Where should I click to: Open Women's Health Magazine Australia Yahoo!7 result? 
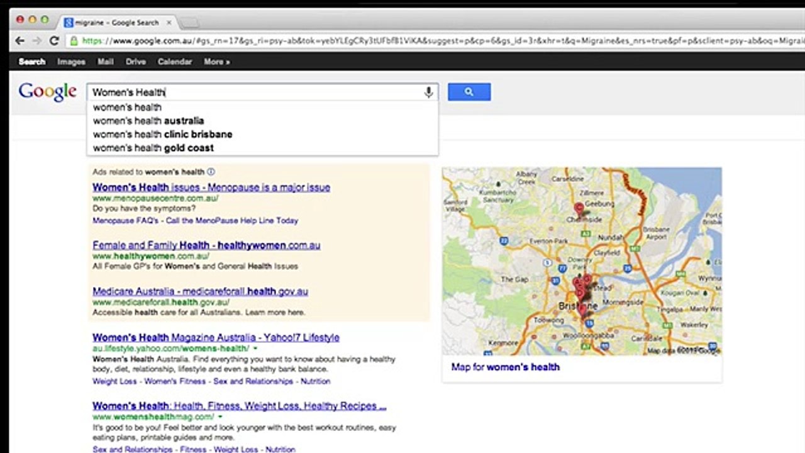tap(216, 338)
